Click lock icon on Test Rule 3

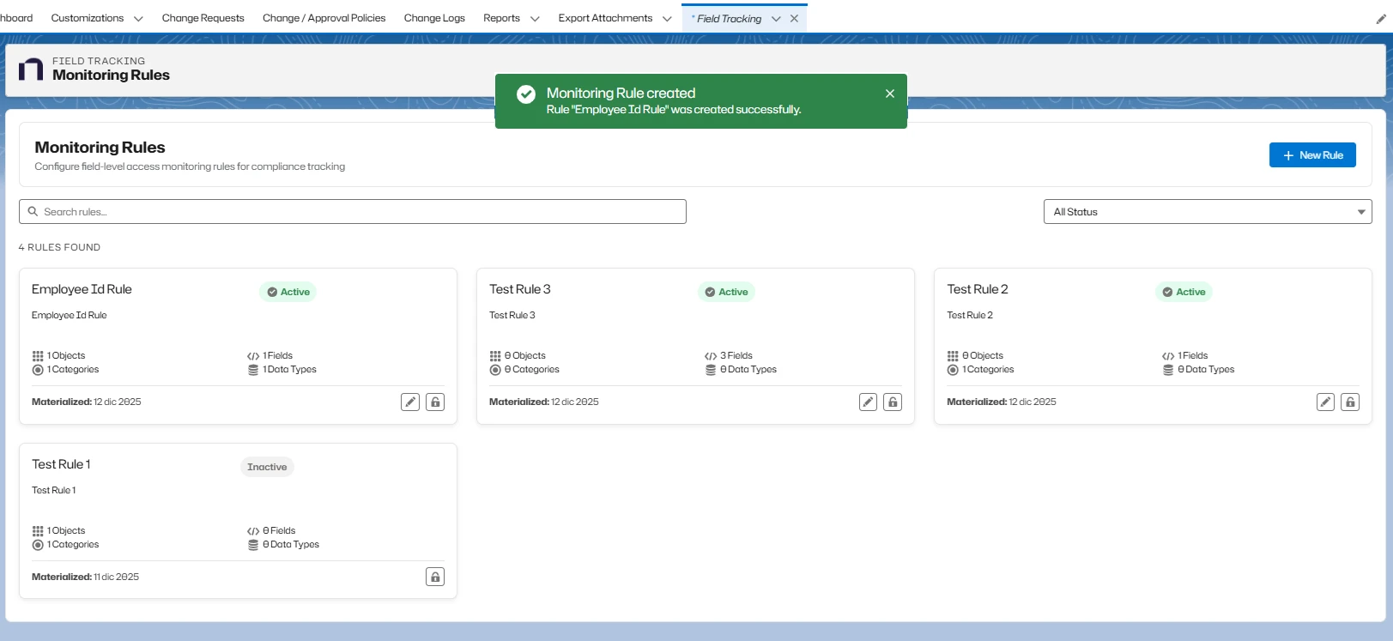click(x=893, y=402)
